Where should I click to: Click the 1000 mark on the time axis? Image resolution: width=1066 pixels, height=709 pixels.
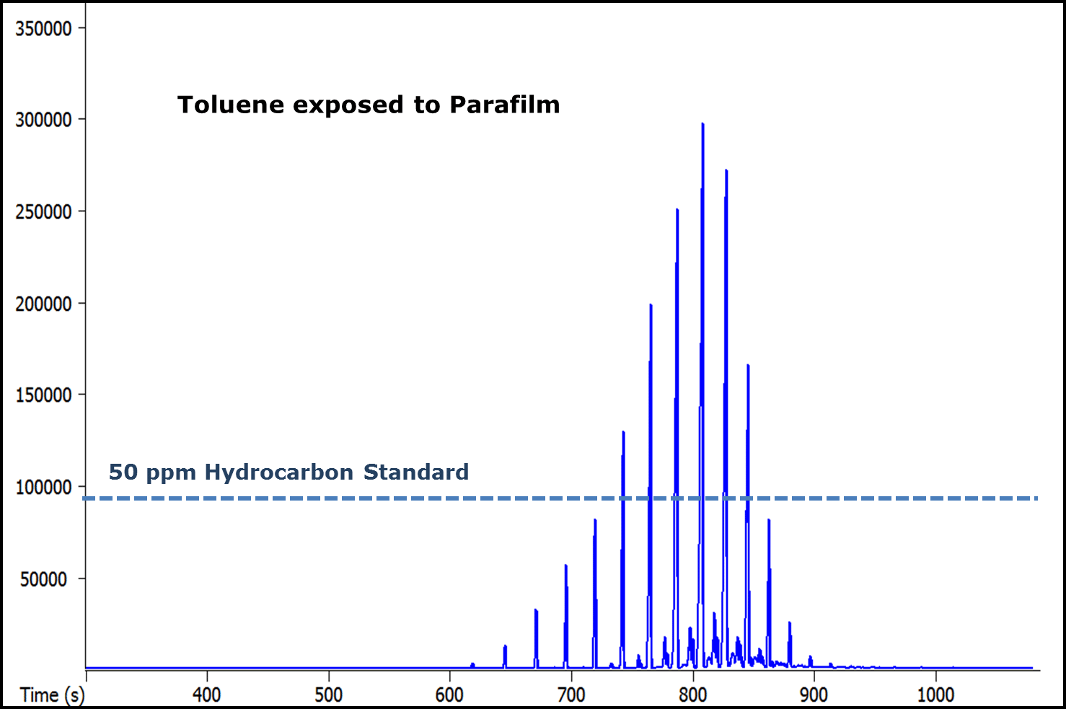(x=936, y=695)
